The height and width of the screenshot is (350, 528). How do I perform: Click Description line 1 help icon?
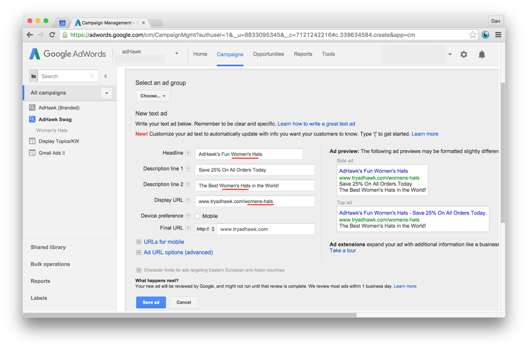(x=188, y=169)
